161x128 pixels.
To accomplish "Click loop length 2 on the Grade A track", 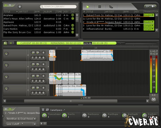I will pos(36,81).
